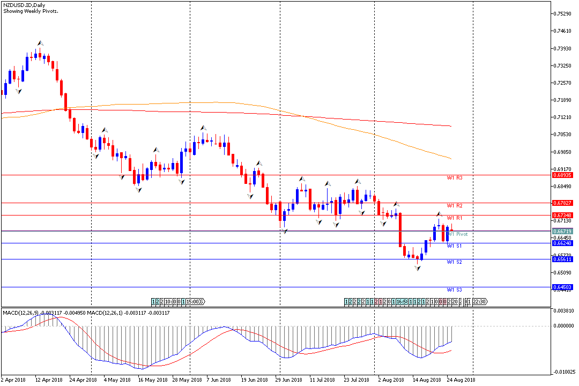The width and height of the screenshot is (579, 386).
Task: Click the 0.64503 blue price tag
Action: (x=562, y=287)
